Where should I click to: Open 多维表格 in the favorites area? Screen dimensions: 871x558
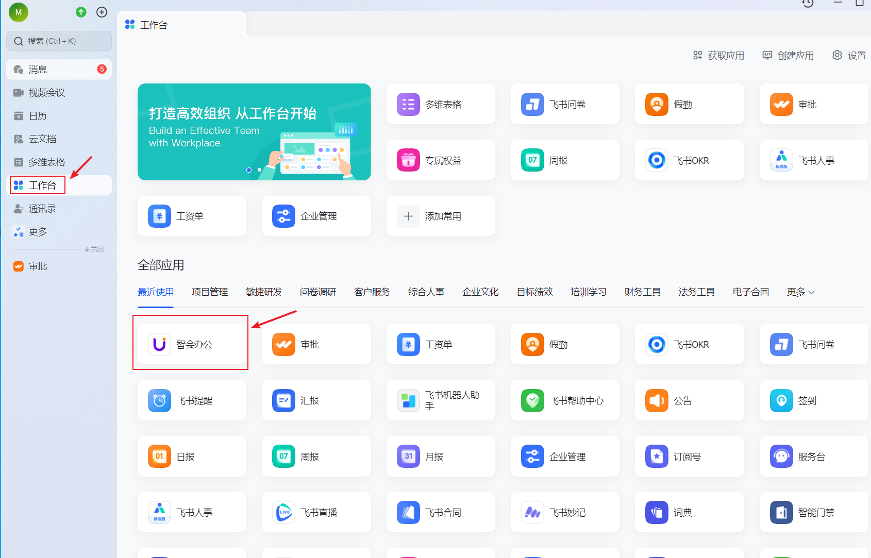(441, 104)
